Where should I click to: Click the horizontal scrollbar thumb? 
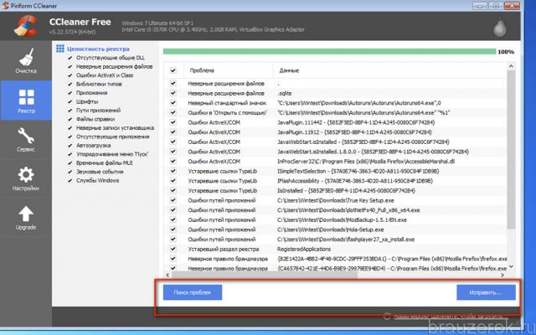pyautogui.click(x=265, y=275)
